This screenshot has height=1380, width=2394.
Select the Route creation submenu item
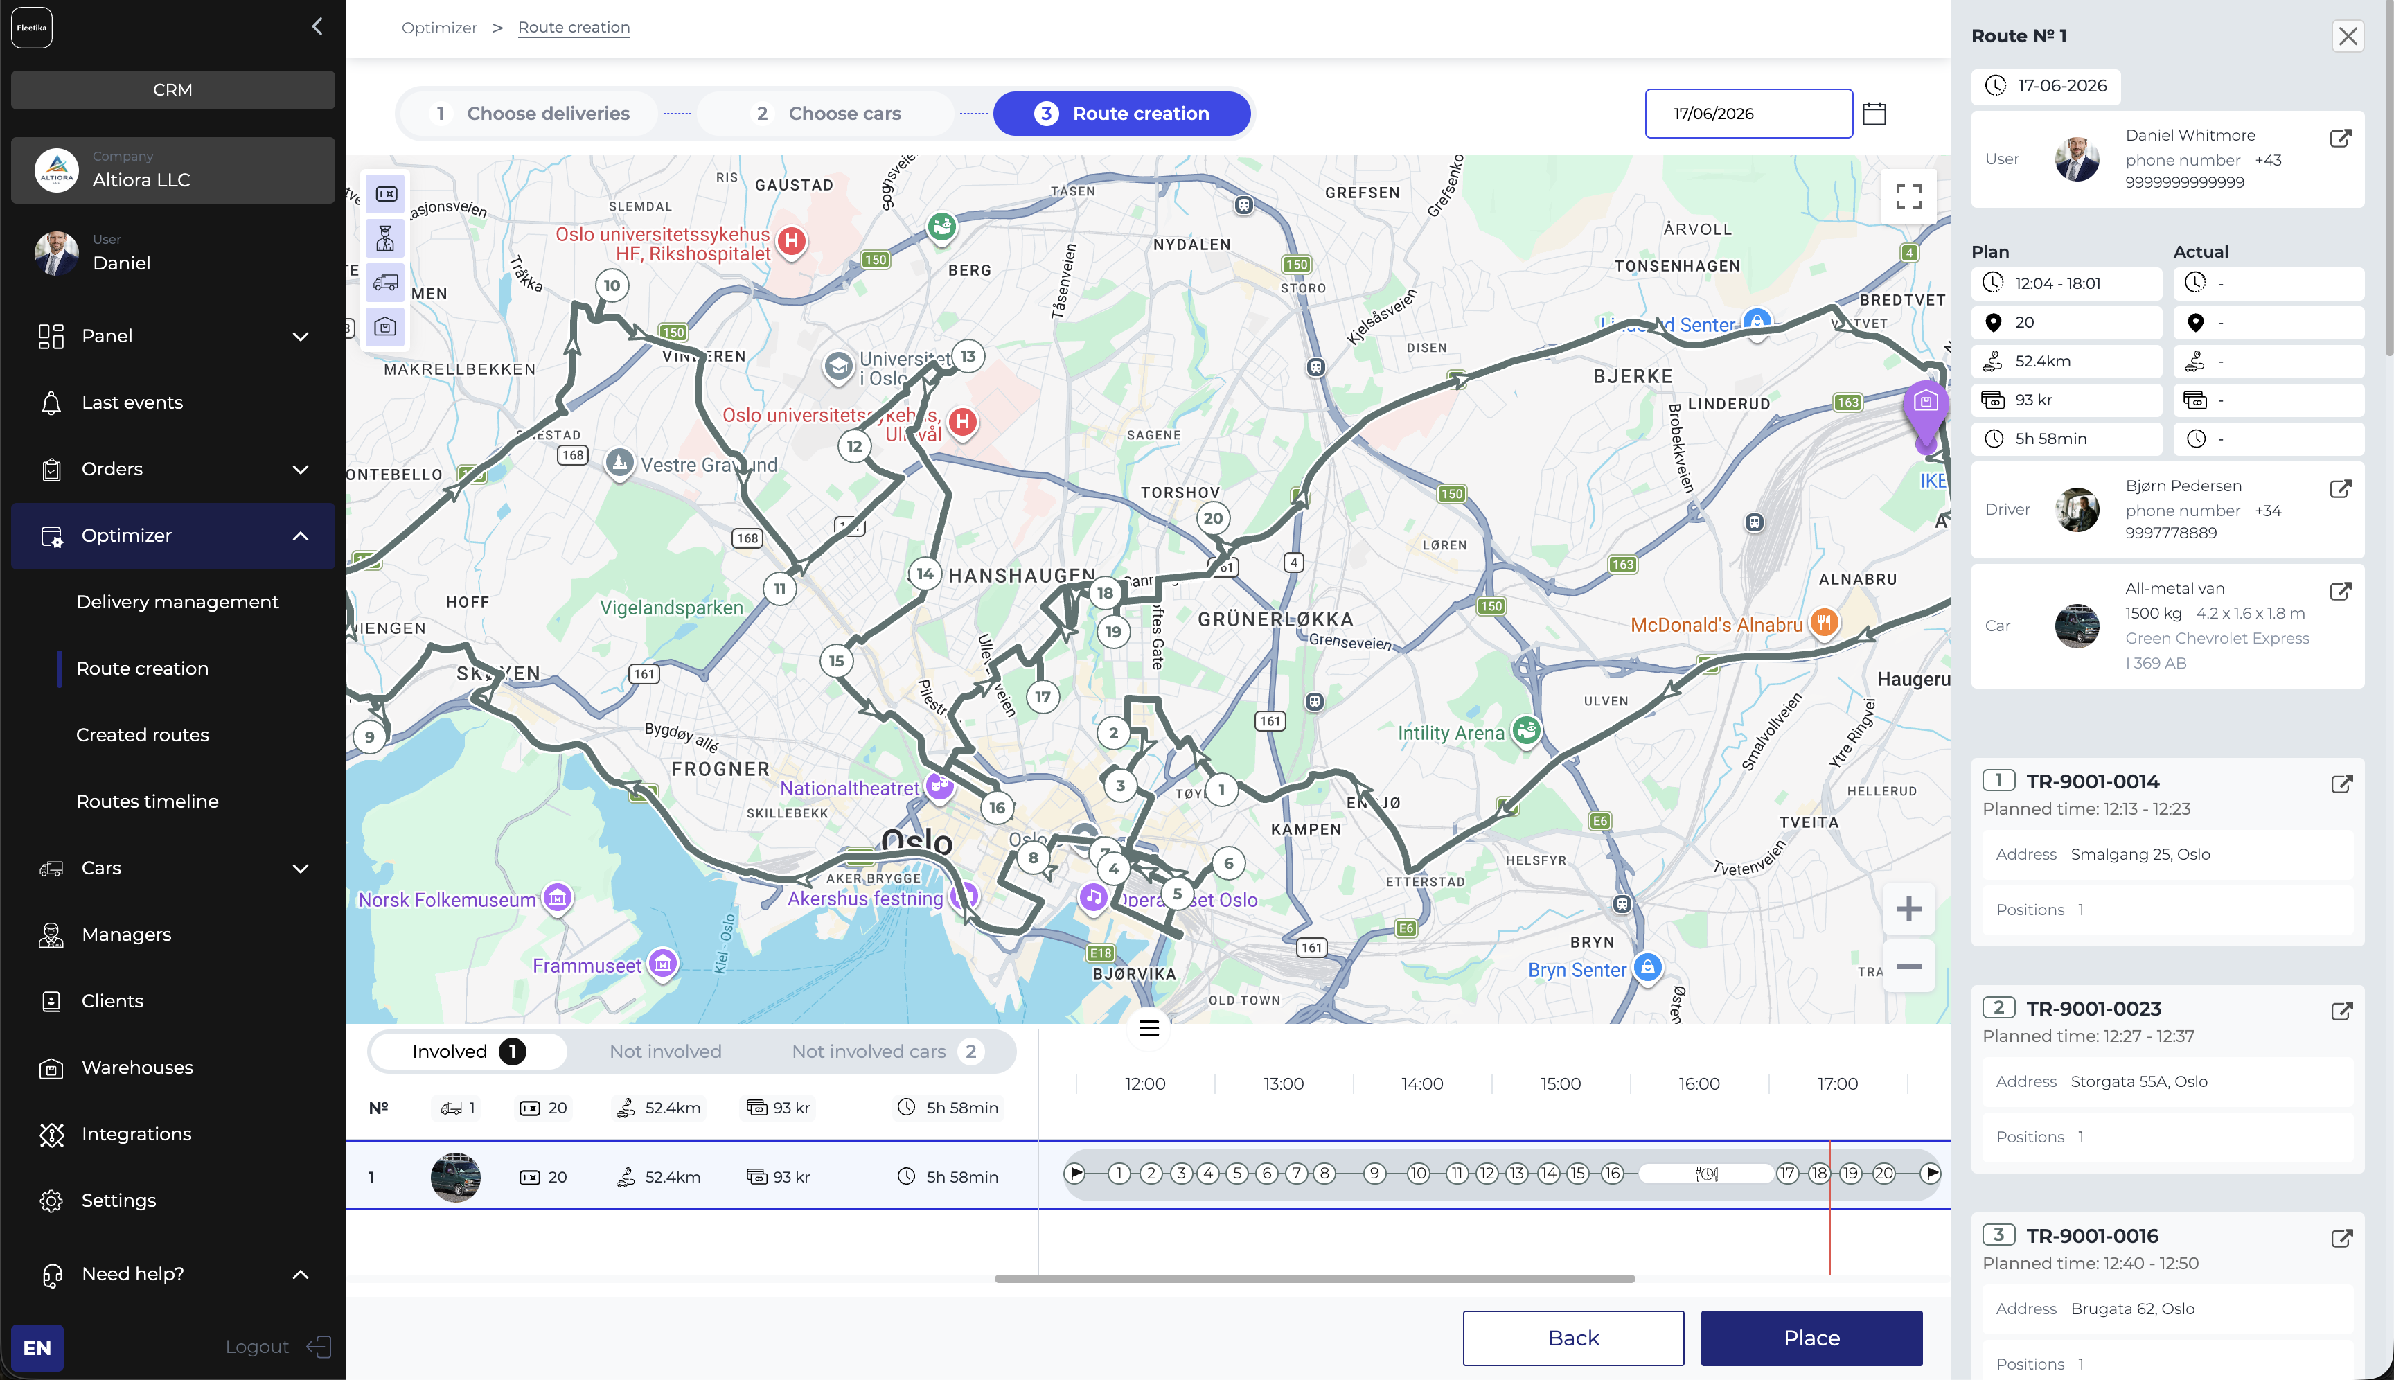pos(142,669)
